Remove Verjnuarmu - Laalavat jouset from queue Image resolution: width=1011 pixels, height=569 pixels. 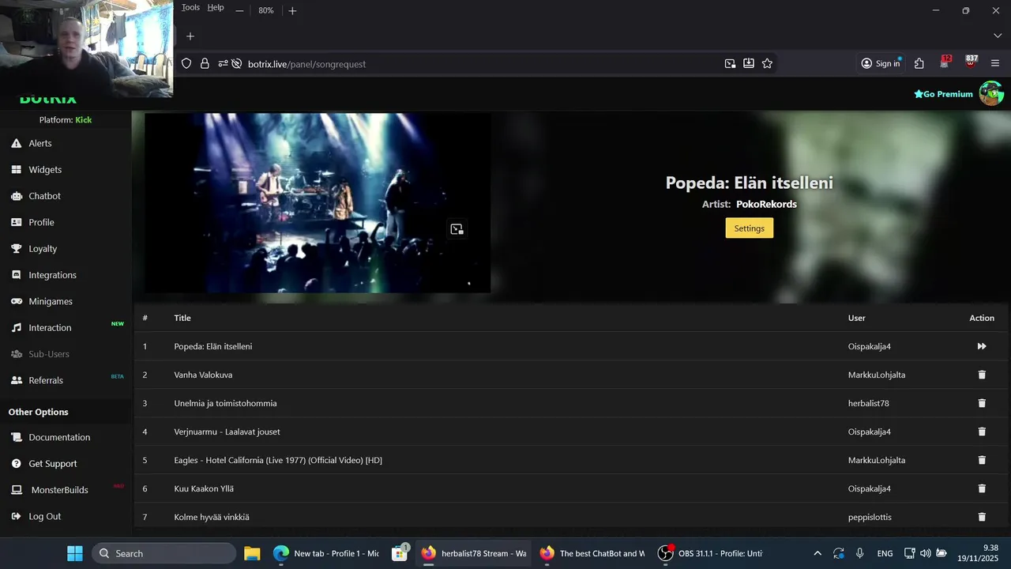point(982,431)
